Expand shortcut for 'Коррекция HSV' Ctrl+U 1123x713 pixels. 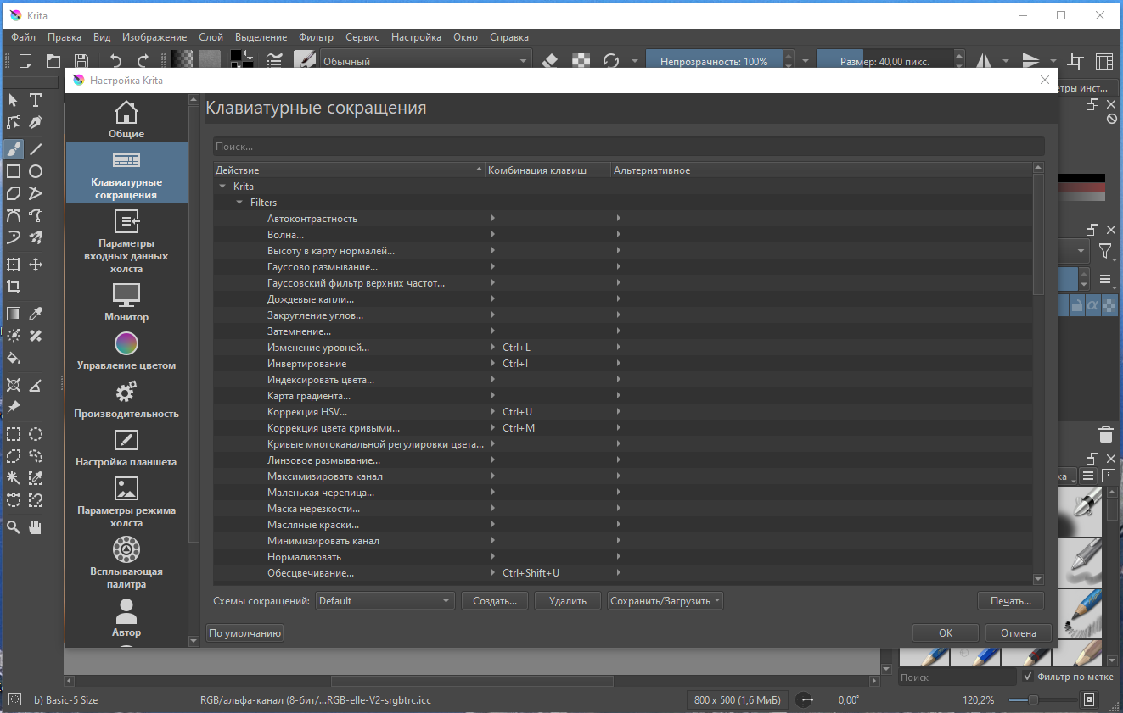(492, 412)
